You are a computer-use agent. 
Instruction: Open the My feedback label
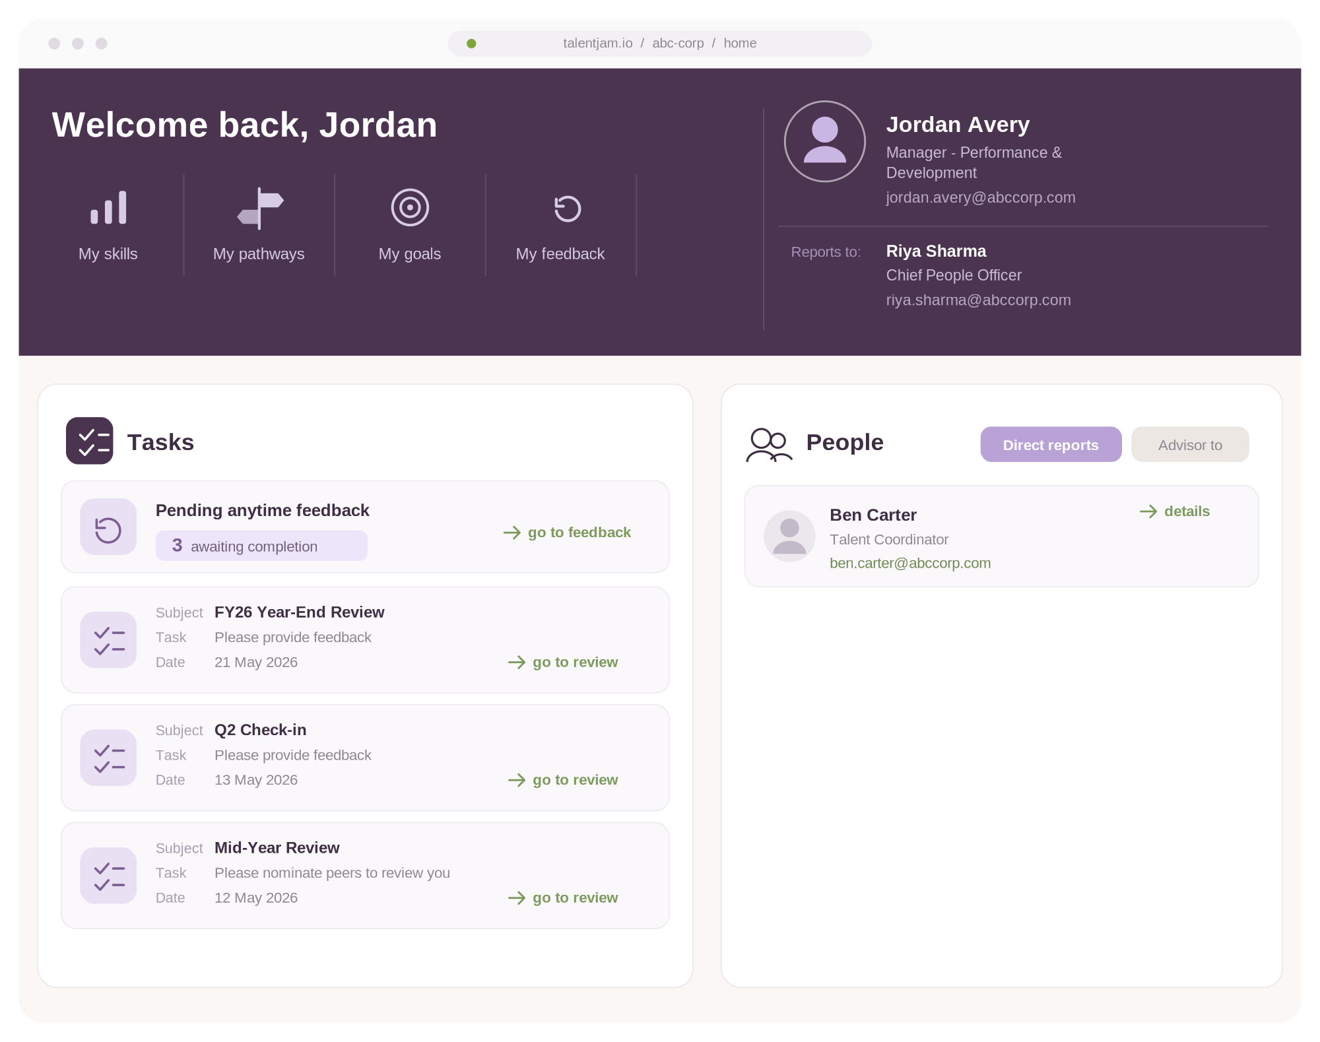coord(560,254)
